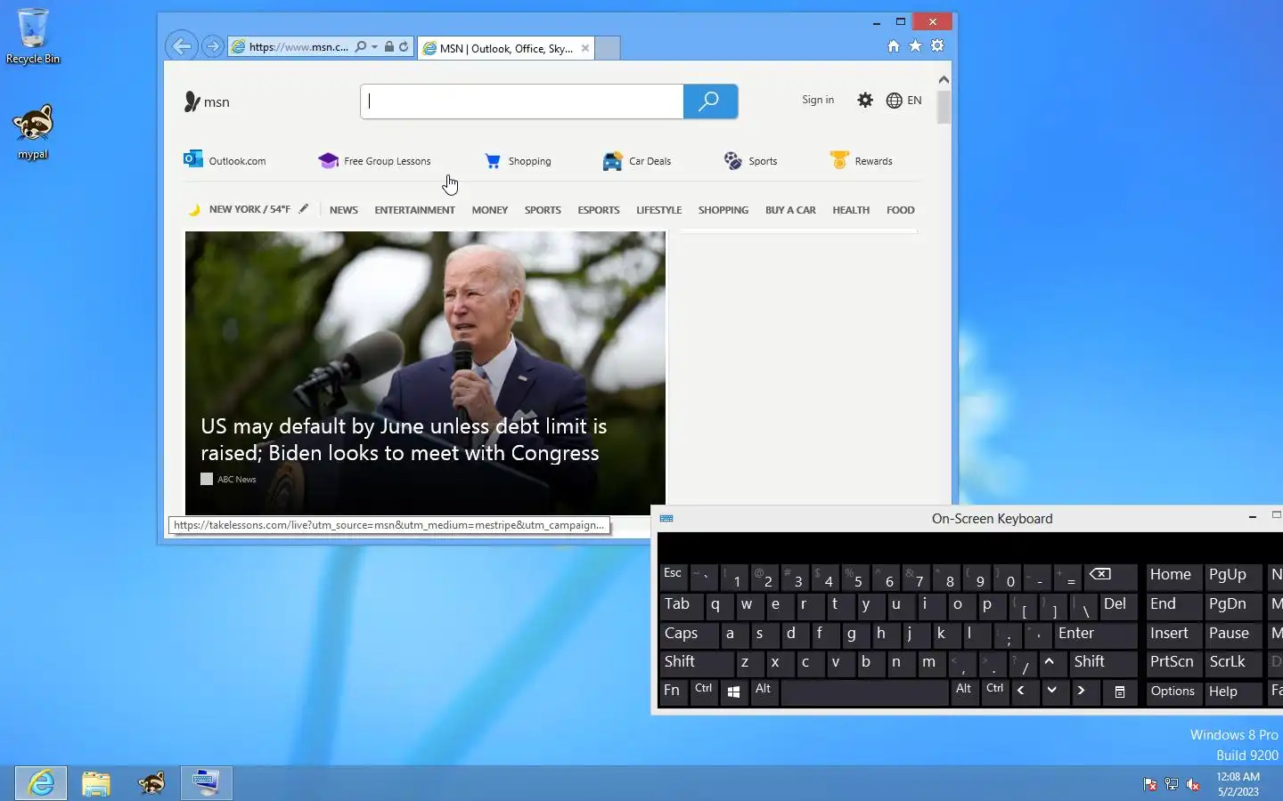Viewport: 1283px width, 801px height.
Task: Open the Biden debt limit headline story
Action: tap(404, 440)
